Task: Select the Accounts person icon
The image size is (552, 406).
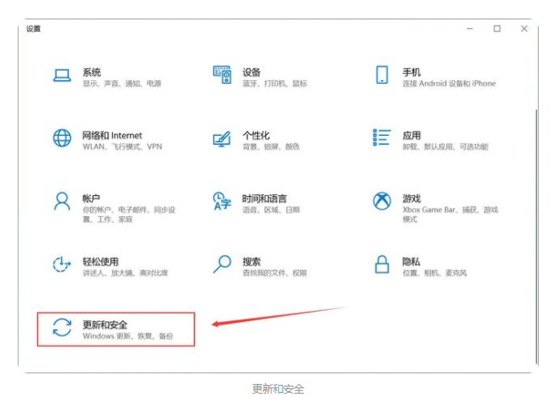Action: [62, 202]
